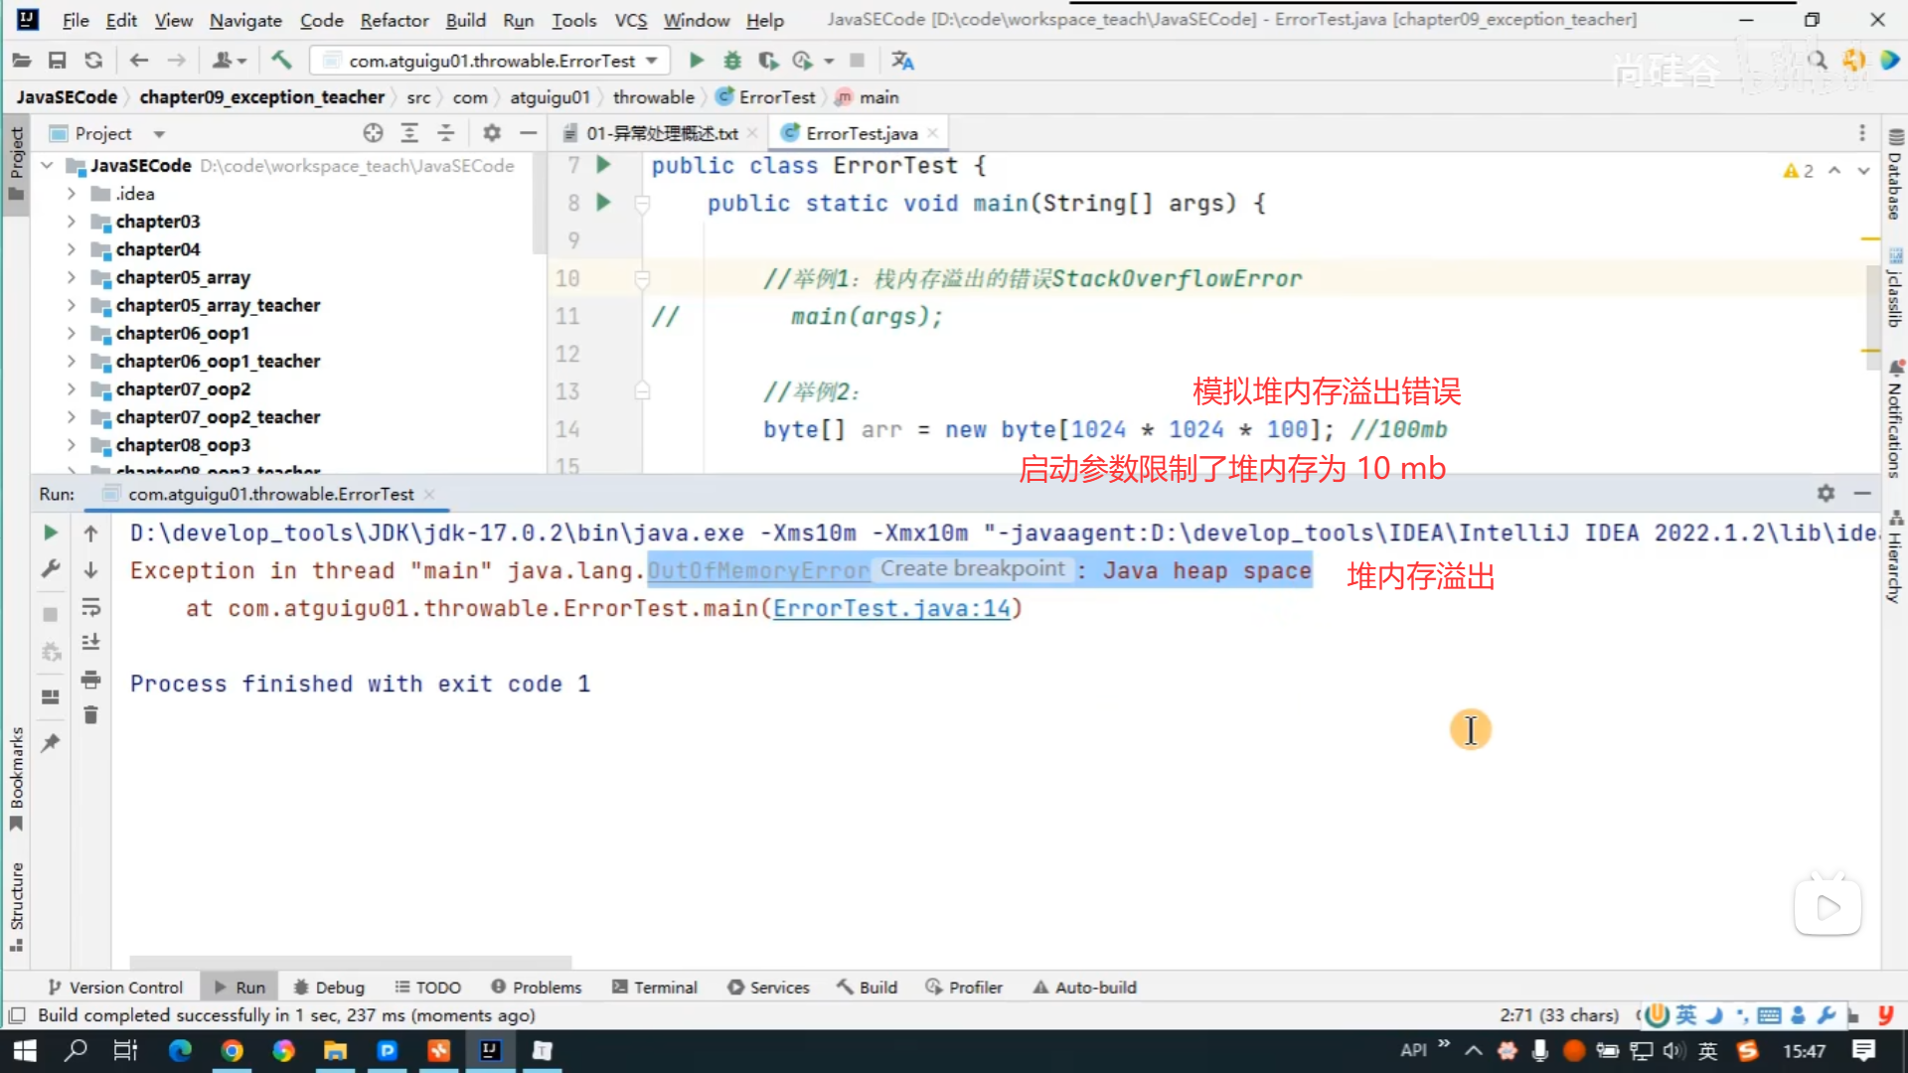The image size is (1908, 1073).
Task: Collapse the JavaSECode root node
Action: click(47, 166)
